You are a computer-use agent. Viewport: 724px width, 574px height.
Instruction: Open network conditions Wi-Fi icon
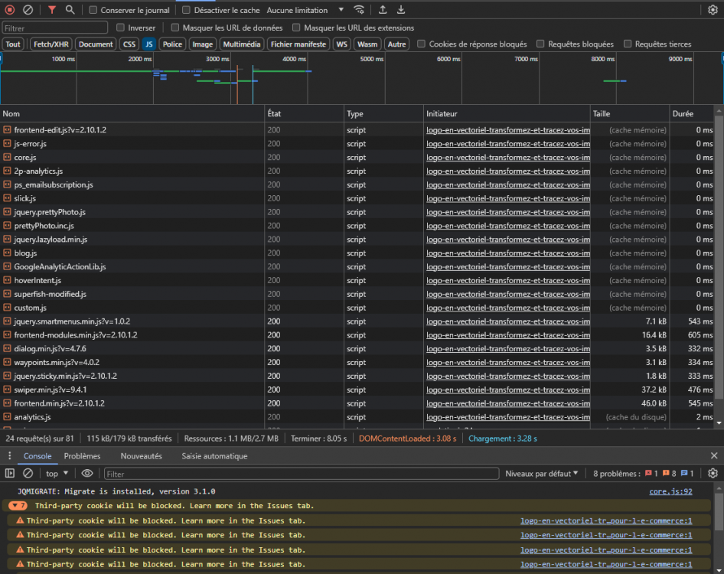click(x=359, y=10)
